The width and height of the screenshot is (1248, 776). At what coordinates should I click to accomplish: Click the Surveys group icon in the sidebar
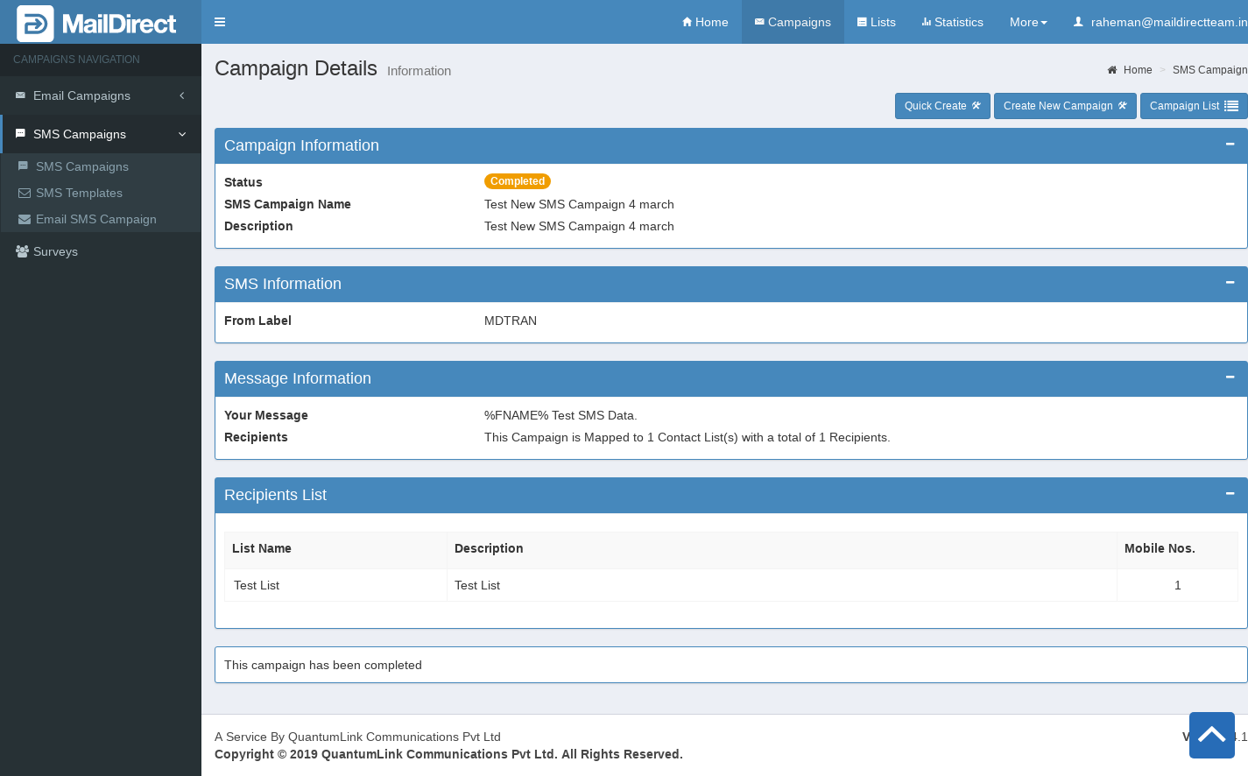coord(22,251)
